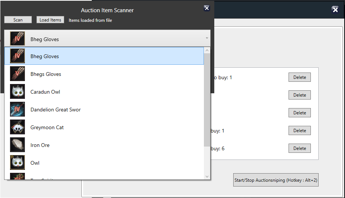Click the selected item icon in combo box header

point(17,38)
